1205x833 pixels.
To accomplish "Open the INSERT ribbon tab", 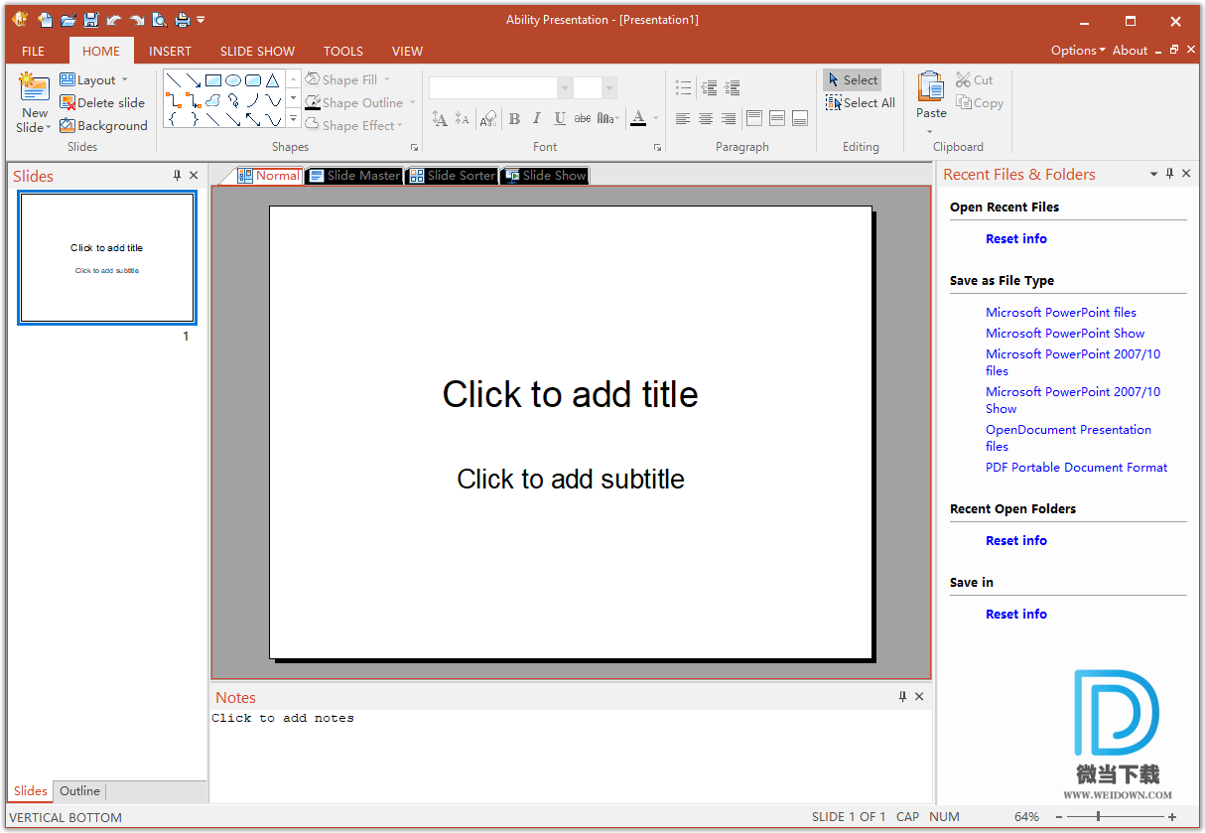I will tap(170, 51).
